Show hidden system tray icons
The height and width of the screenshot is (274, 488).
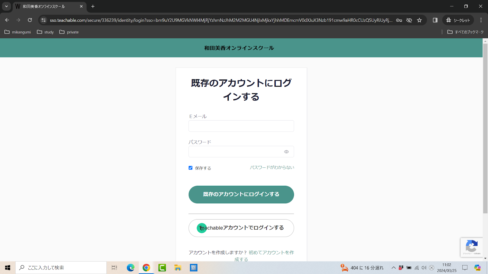coord(393,268)
